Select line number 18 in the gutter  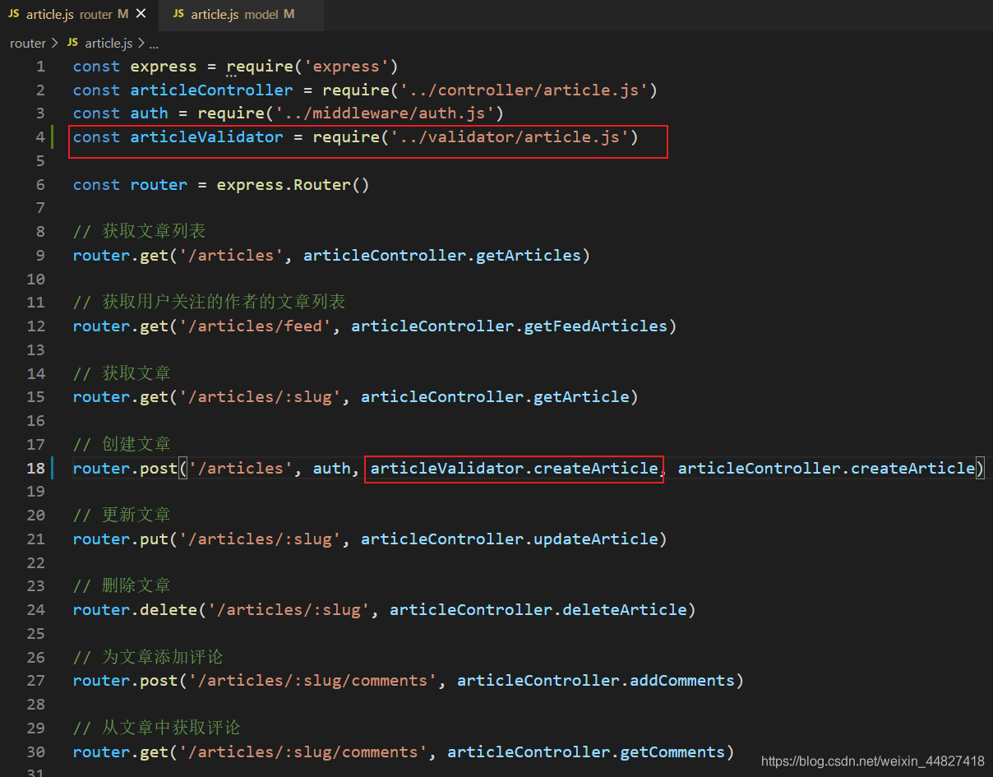(x=35, y=468)
